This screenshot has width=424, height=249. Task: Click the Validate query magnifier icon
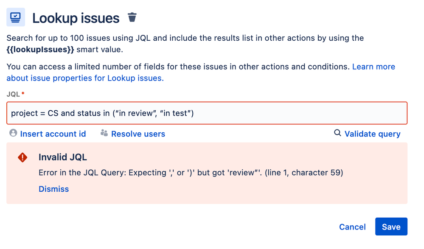pos(337,133)
